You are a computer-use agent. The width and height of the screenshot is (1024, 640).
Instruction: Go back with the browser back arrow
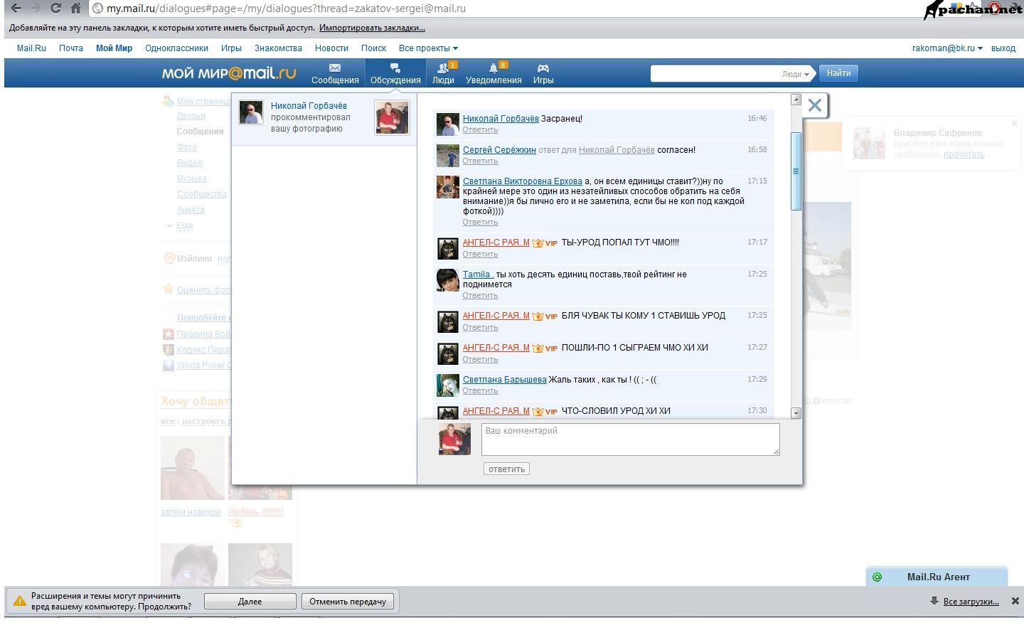click(16, 9)
